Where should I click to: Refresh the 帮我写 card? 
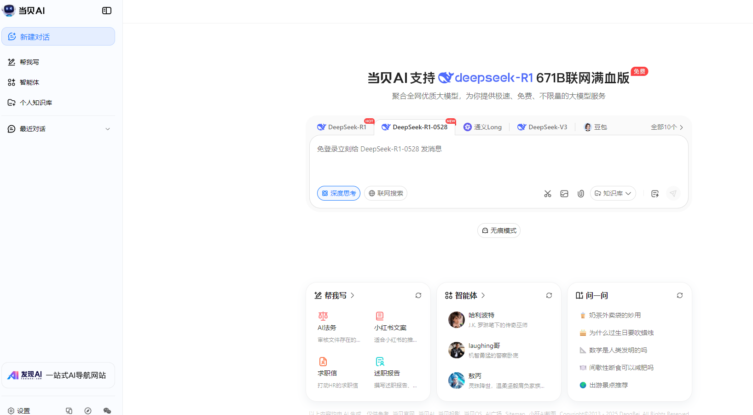(418, 295)
